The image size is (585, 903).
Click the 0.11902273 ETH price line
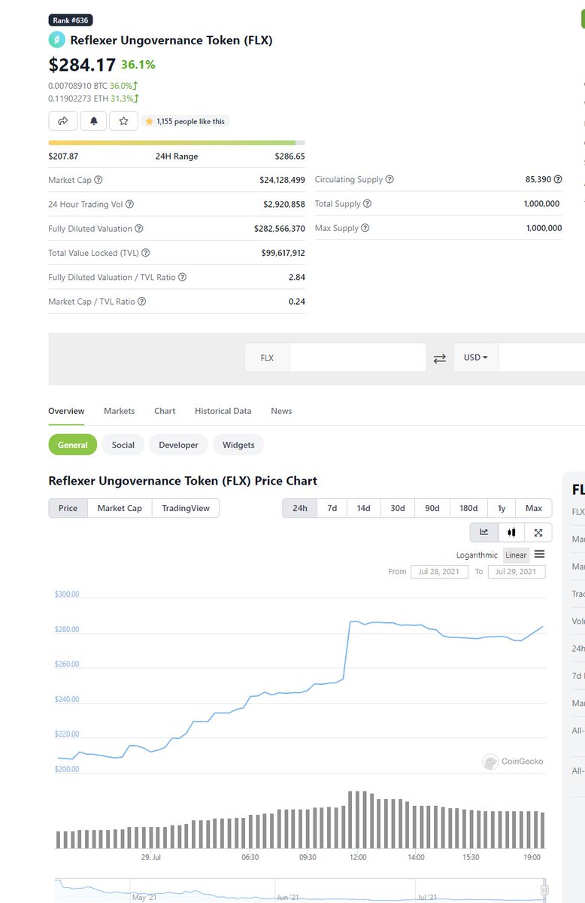(x=93, y=98)
